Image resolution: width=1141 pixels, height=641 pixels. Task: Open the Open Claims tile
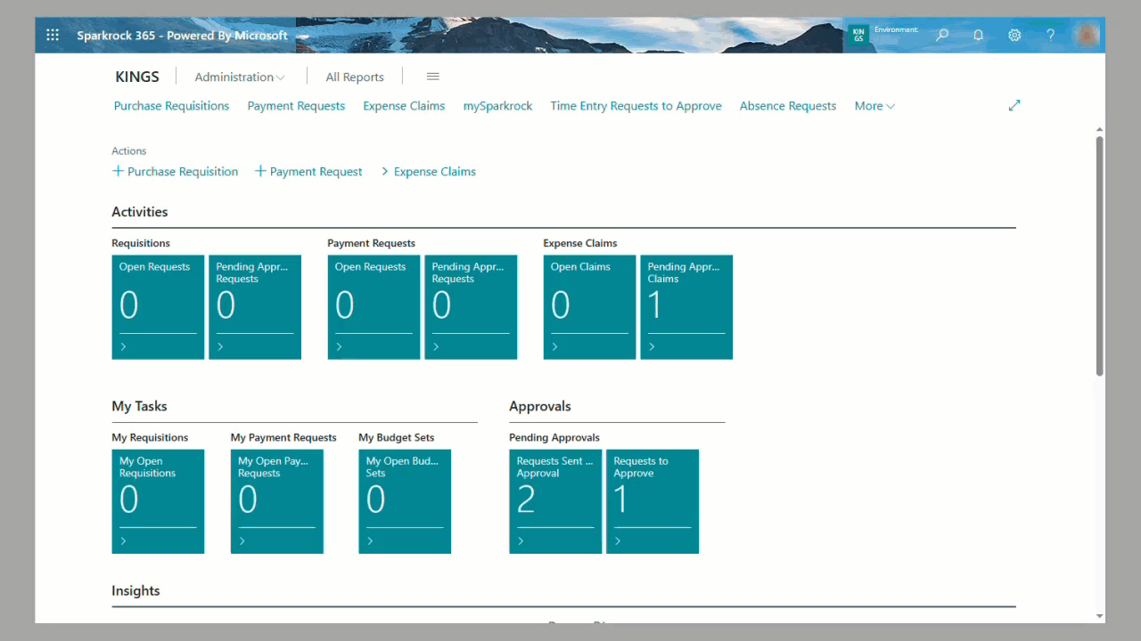pos(589,307)
